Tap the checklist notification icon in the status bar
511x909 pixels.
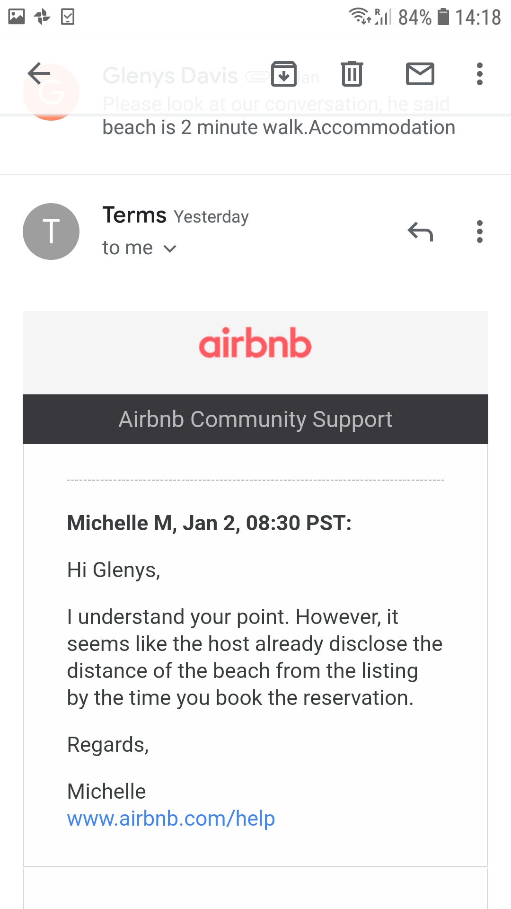pyautogui.click(x=68, y=17)
